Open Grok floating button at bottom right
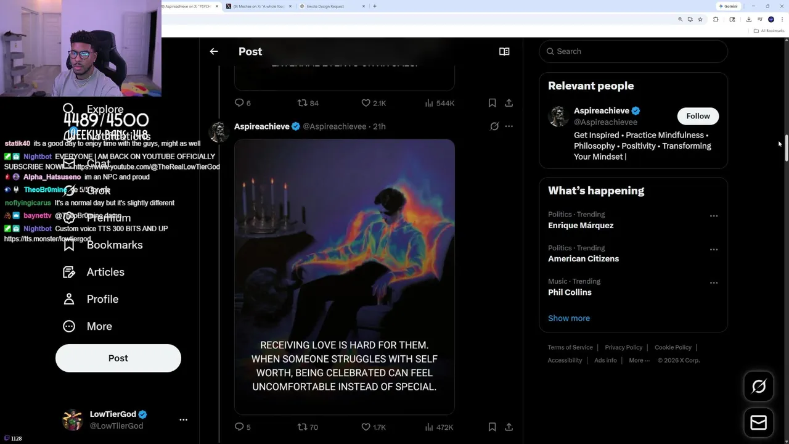Image resolution: width=789 pixels, height=444 pixels. coord(758,387)
